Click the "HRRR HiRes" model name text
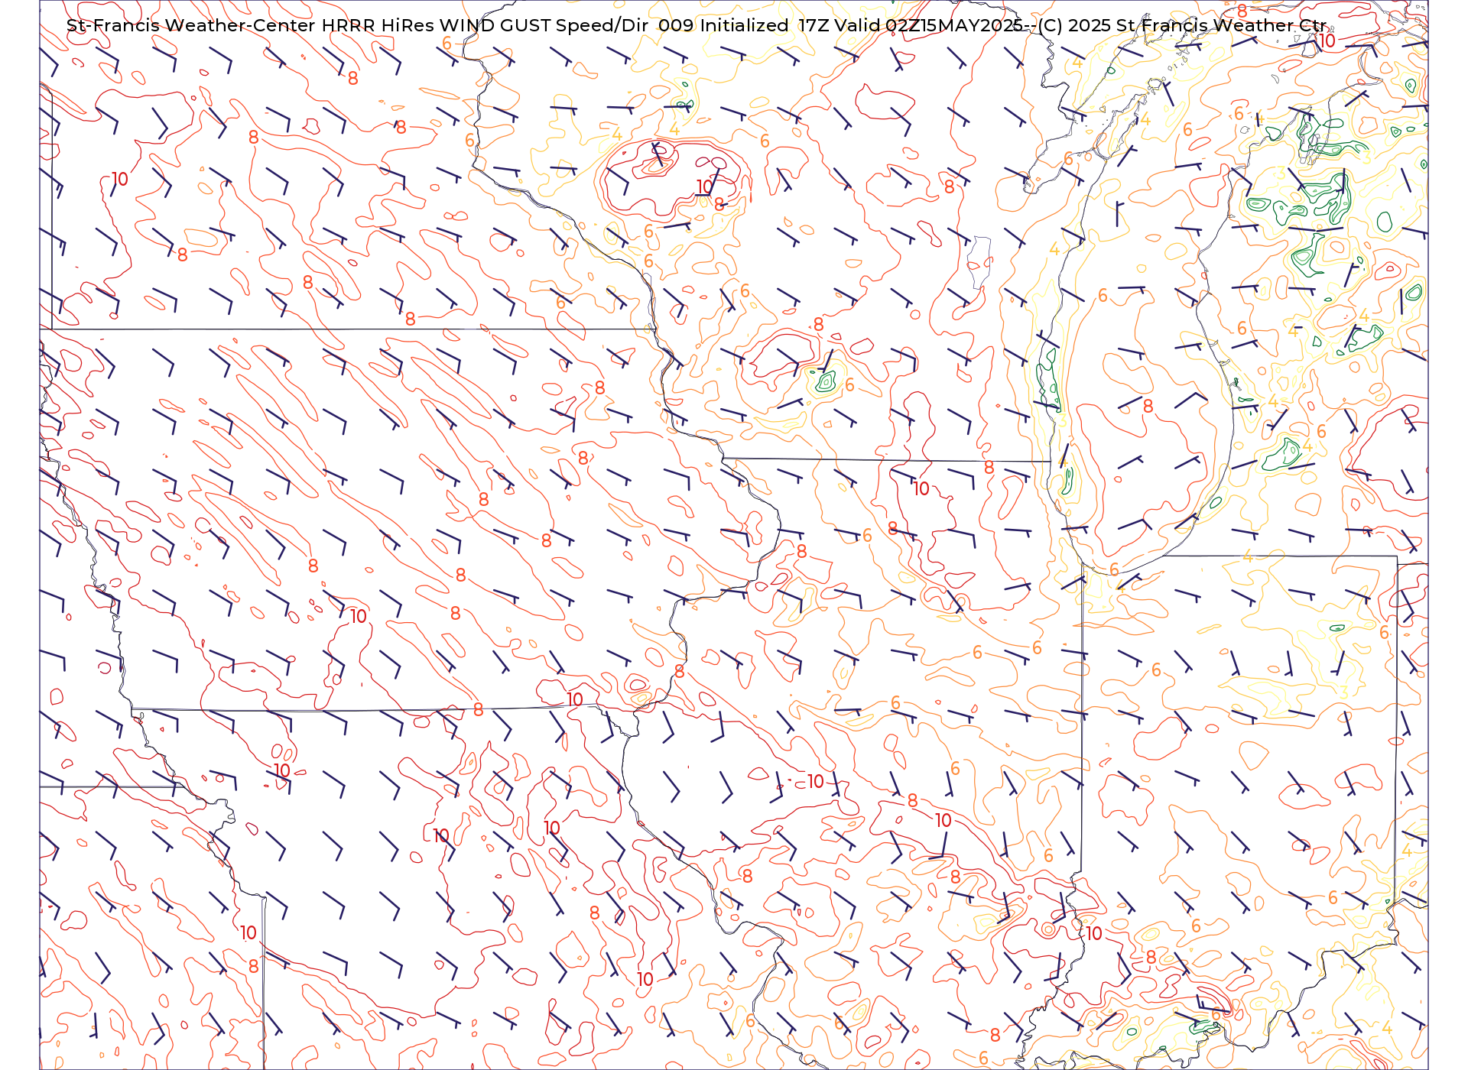Screen dimensions: 1468x1070 coord(378,25)
